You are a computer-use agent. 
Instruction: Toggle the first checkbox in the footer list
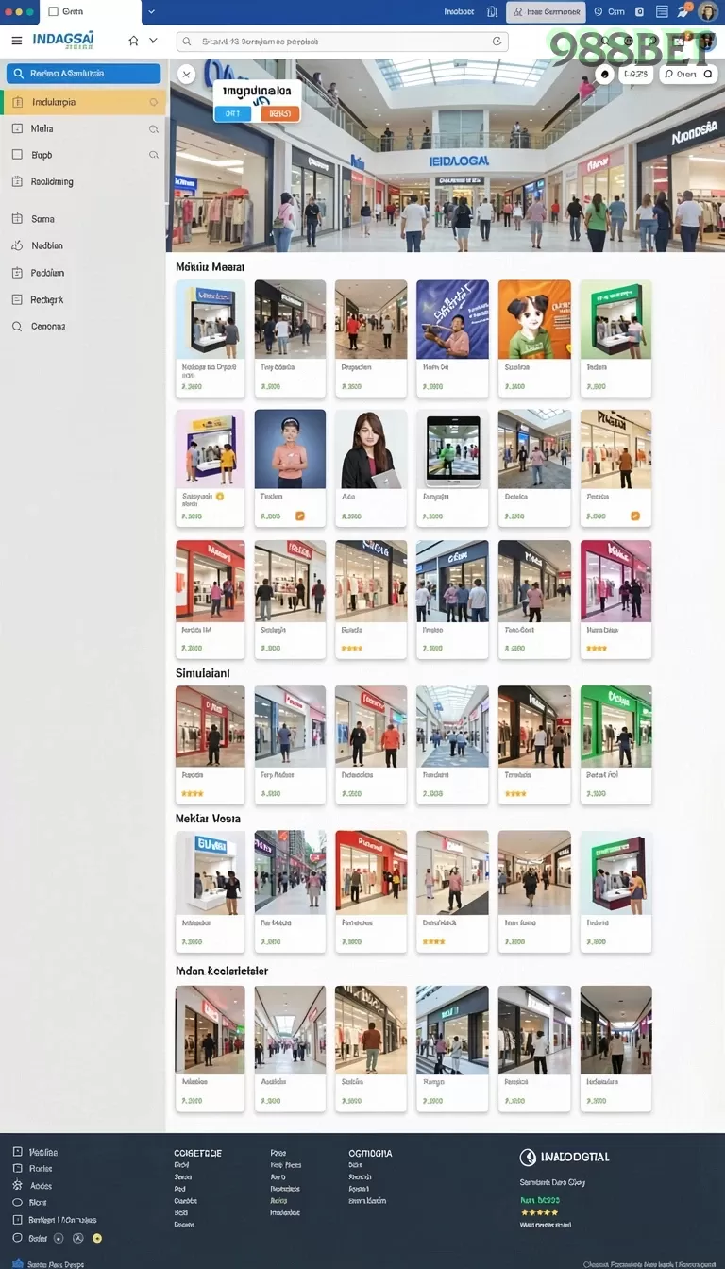coord(17,1152)
